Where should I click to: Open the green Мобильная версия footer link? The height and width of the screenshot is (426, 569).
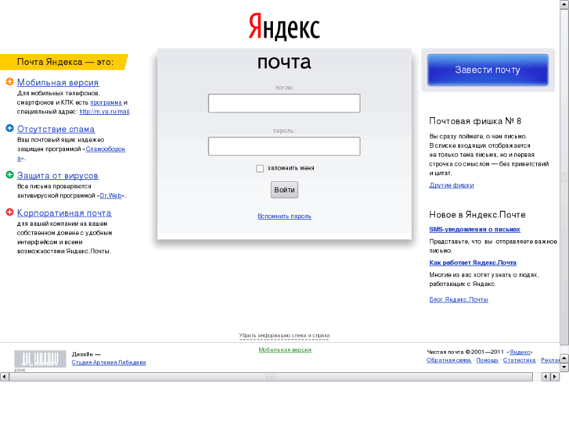[x=285, y=350]
